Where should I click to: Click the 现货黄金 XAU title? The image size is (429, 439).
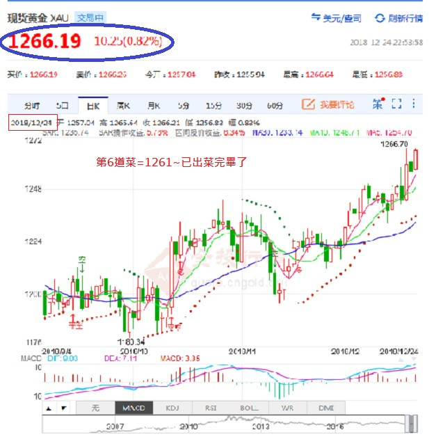pos(38,18)
